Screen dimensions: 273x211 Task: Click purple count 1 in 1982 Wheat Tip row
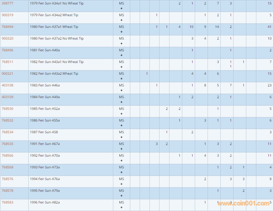147,74
